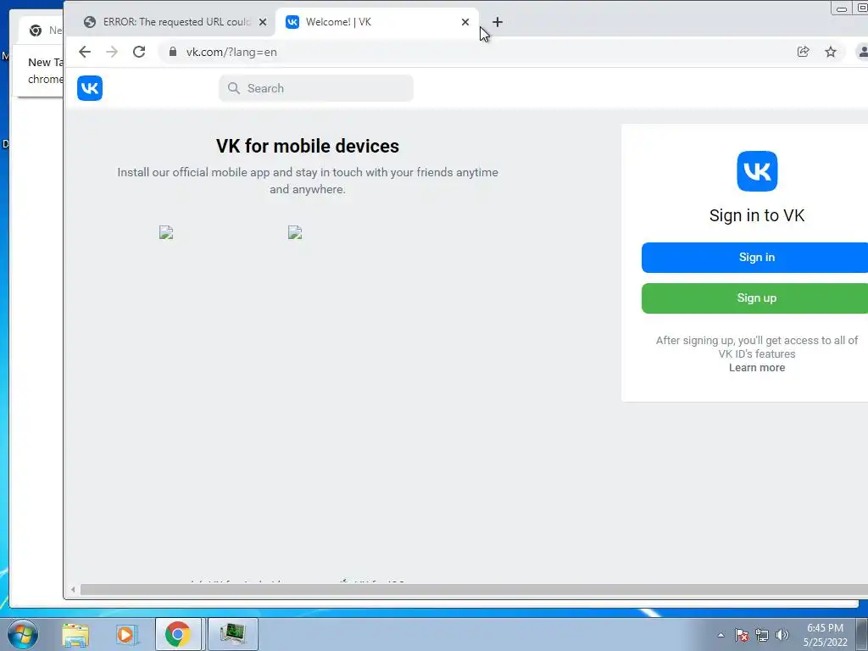Click the first broken app image

(x=166, y=232)
